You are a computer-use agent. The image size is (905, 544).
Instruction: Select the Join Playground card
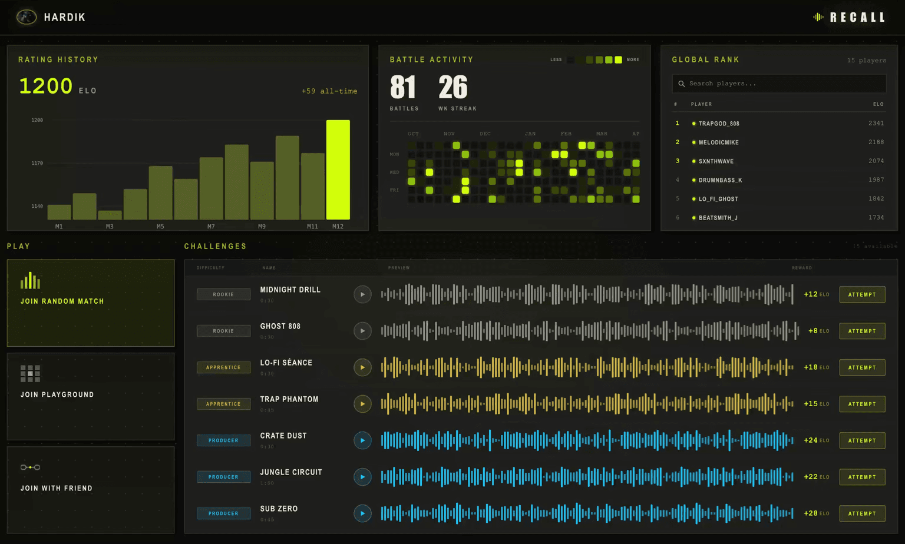pos(91,397)
